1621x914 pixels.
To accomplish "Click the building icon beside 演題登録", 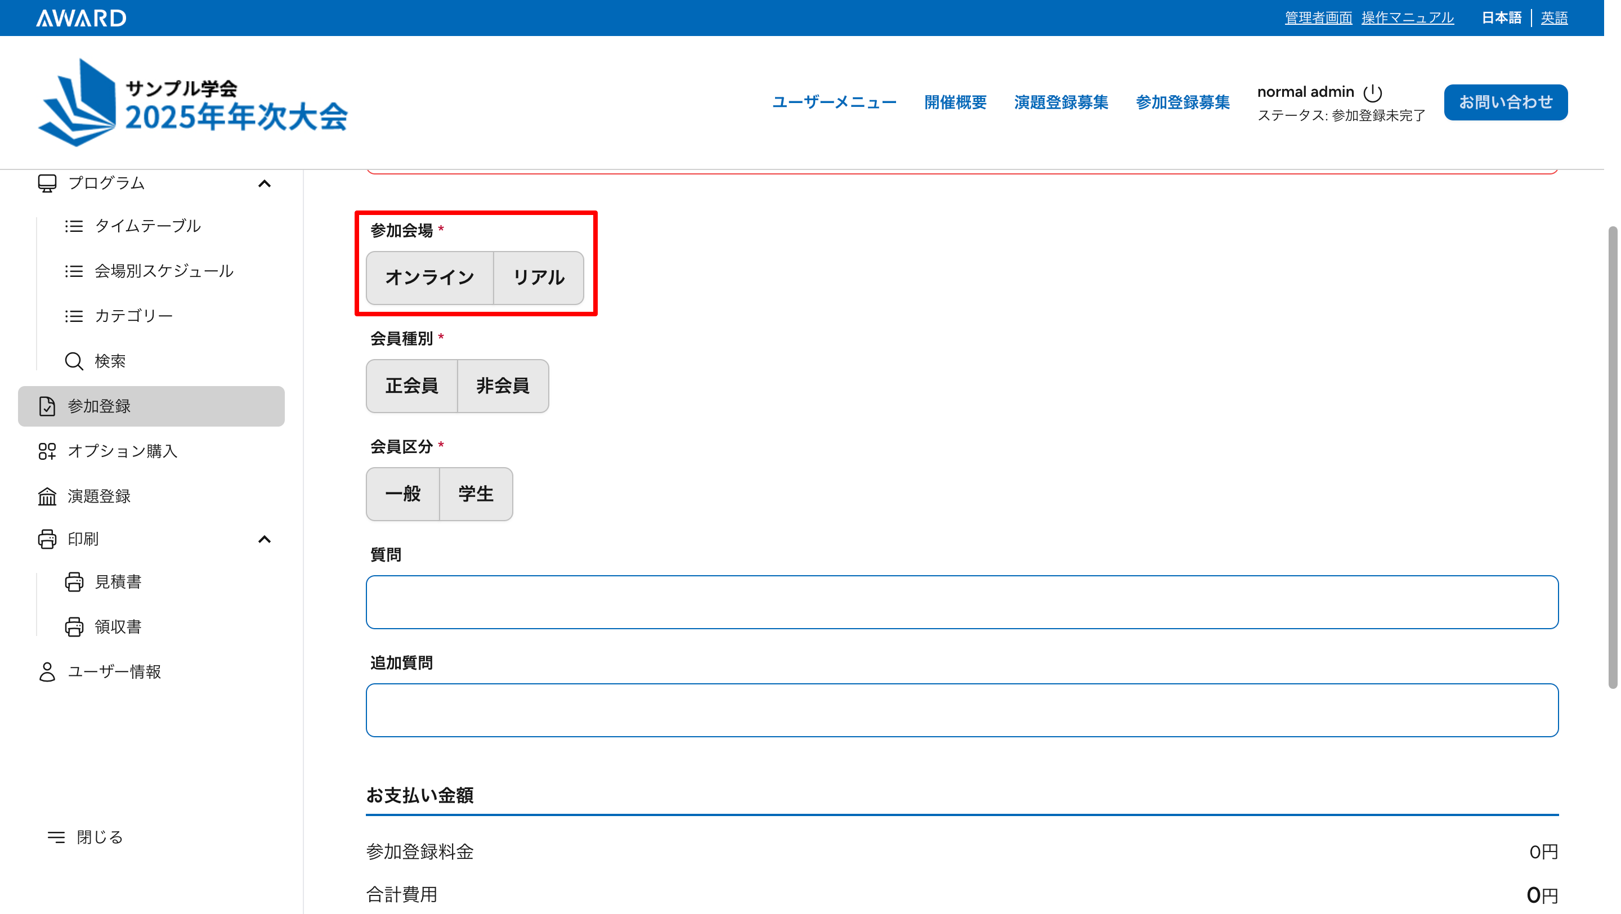I will click(47, 496).
